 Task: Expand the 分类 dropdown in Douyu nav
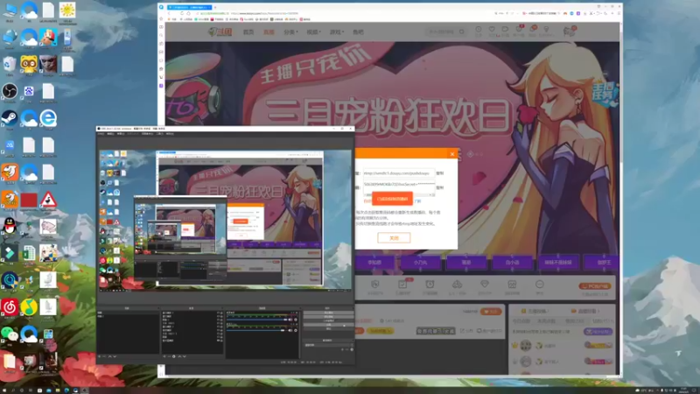[x=290, y=32]
